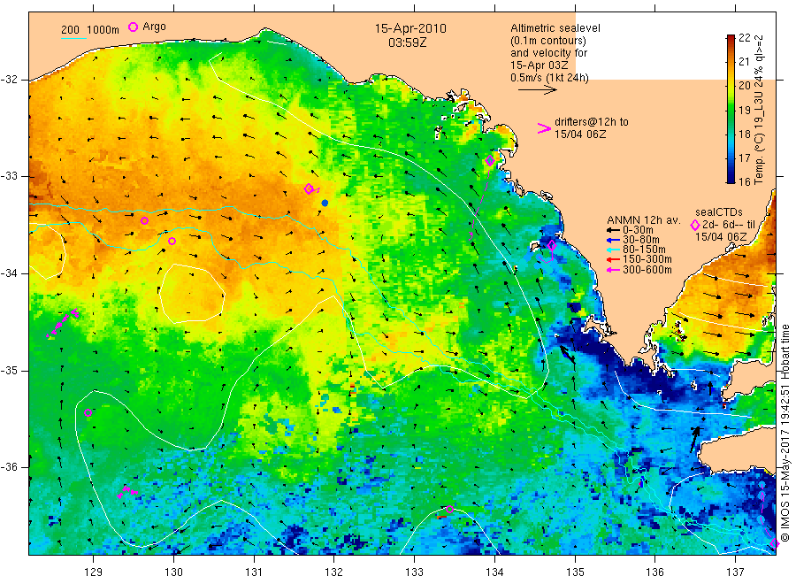
Task: Click the 0-30m black arrow legend symbol
Action: (x=614, y=230)
